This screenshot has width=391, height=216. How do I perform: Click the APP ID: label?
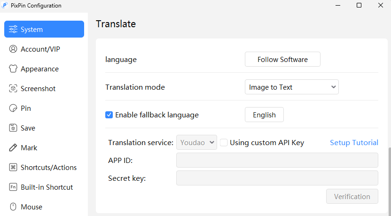(x=120, y=161)
